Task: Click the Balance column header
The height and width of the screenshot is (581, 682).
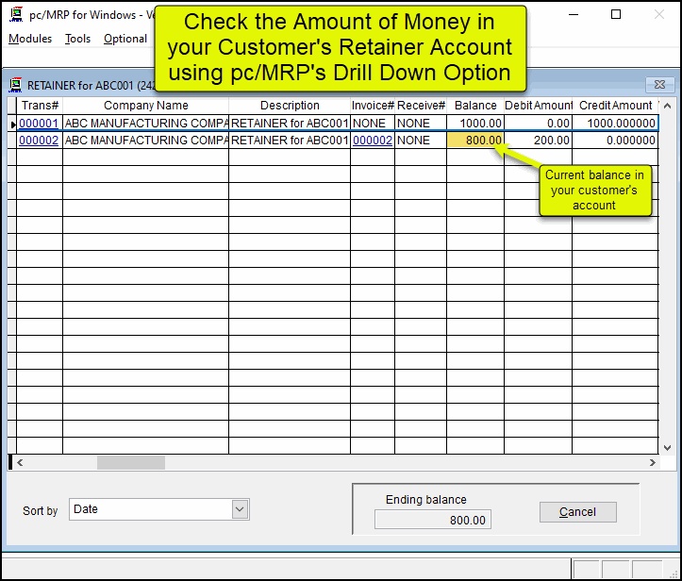Action: click(x=475, y=106)
